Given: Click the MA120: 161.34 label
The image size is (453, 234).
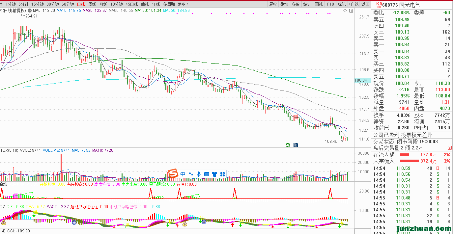Looking at the screenshot, I should [x=148, y=11].
